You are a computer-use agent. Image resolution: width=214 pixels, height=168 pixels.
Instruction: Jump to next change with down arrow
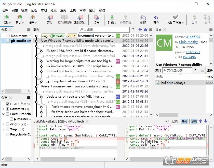coord(206,121)
